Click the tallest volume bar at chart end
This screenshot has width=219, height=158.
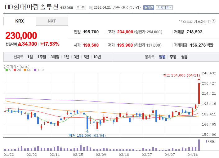199,145
